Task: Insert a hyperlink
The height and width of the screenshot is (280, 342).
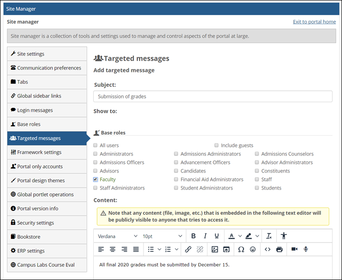Action: [188, 249]
